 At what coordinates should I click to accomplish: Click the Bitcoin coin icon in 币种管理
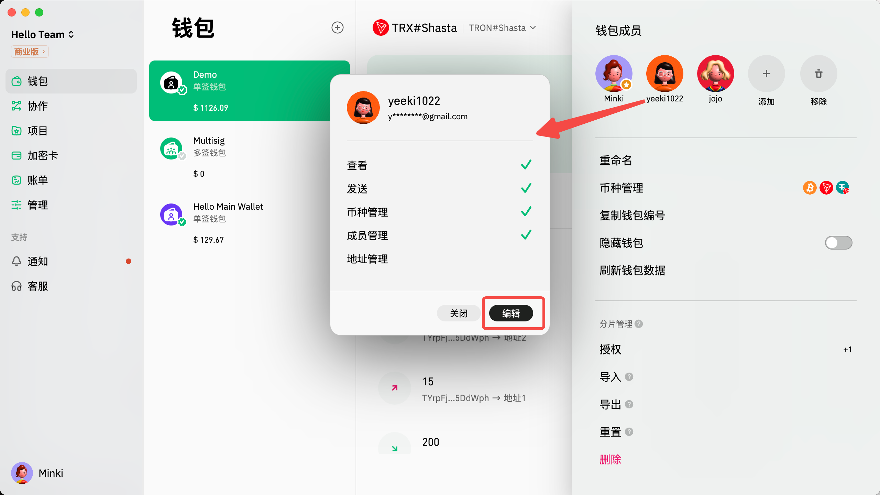click(x=810, y=188)
